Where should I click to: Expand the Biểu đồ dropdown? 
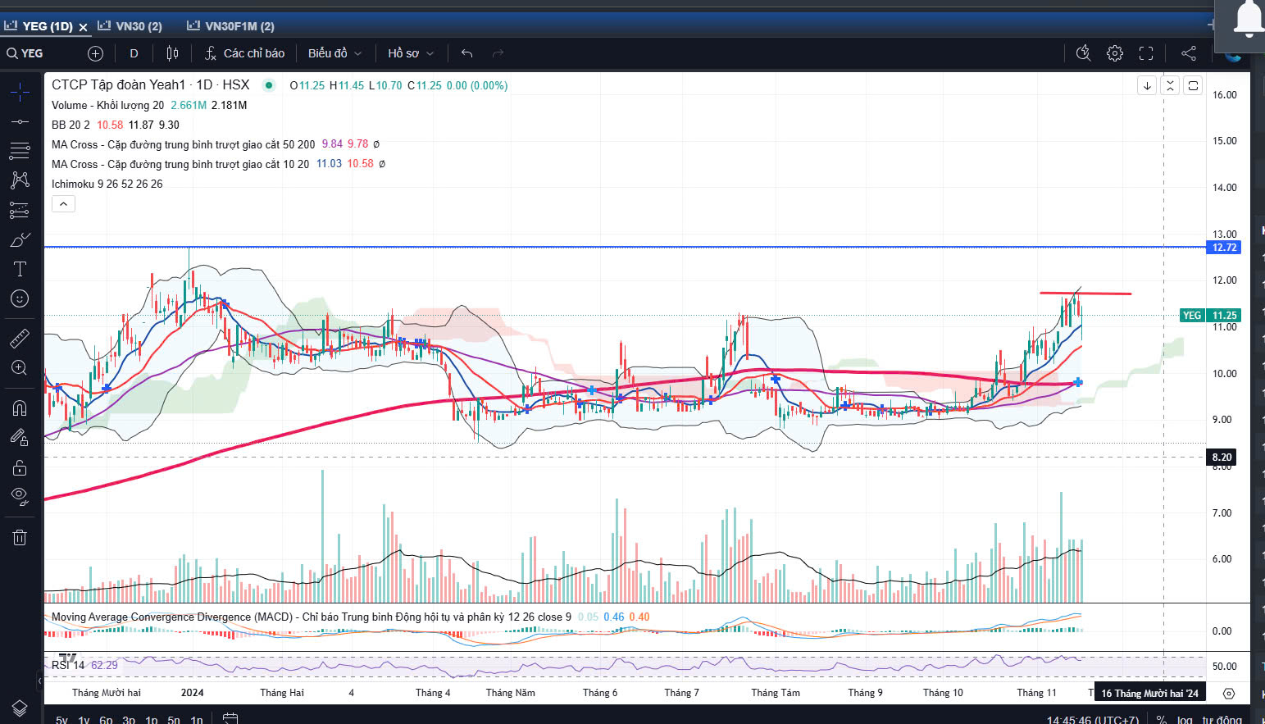point(334,53)
